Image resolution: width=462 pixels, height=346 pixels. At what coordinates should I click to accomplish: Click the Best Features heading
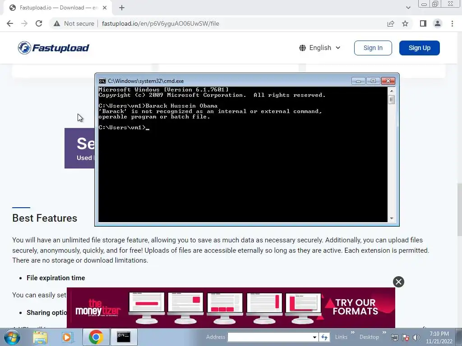(45, 218)
